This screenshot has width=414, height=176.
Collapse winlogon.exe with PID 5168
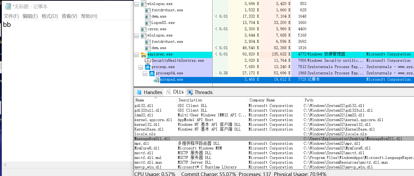[x=136, y=35]
